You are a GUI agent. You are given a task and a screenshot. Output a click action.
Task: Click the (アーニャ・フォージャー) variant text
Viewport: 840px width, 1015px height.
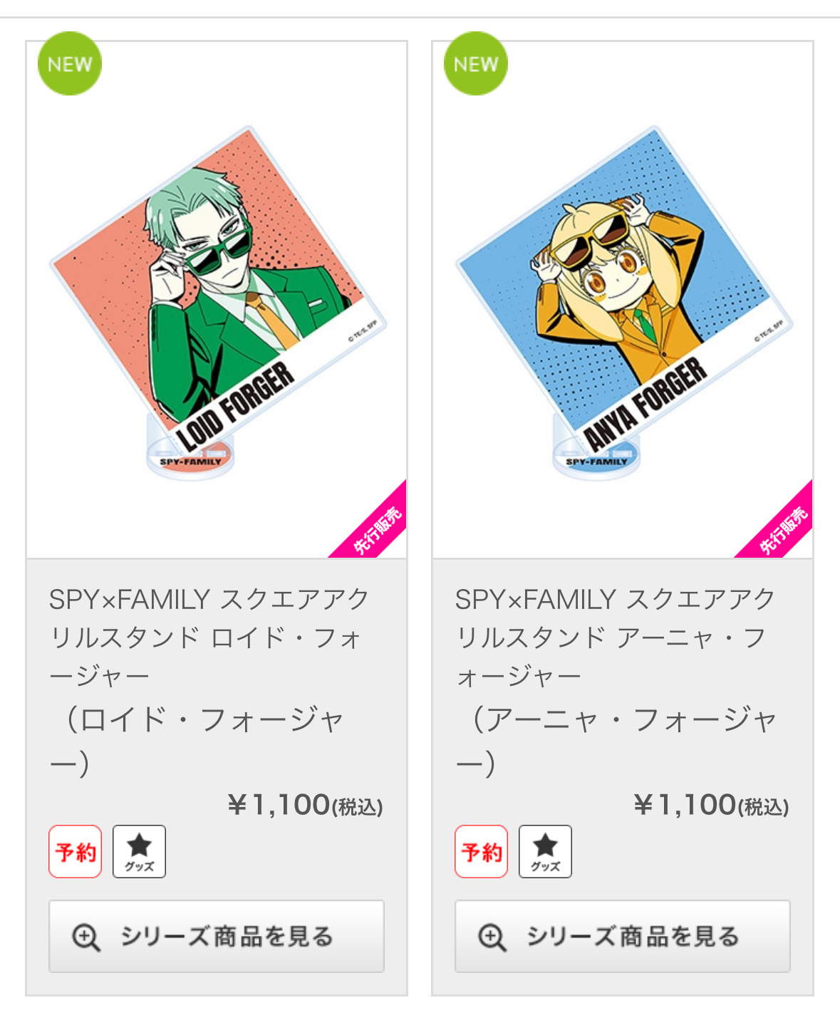(616, 741)
